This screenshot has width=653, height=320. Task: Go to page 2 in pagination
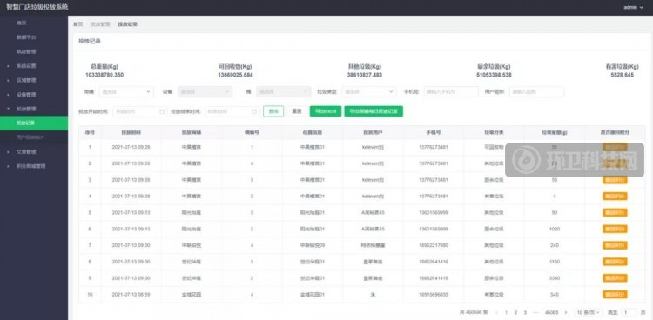click(515, 312)
